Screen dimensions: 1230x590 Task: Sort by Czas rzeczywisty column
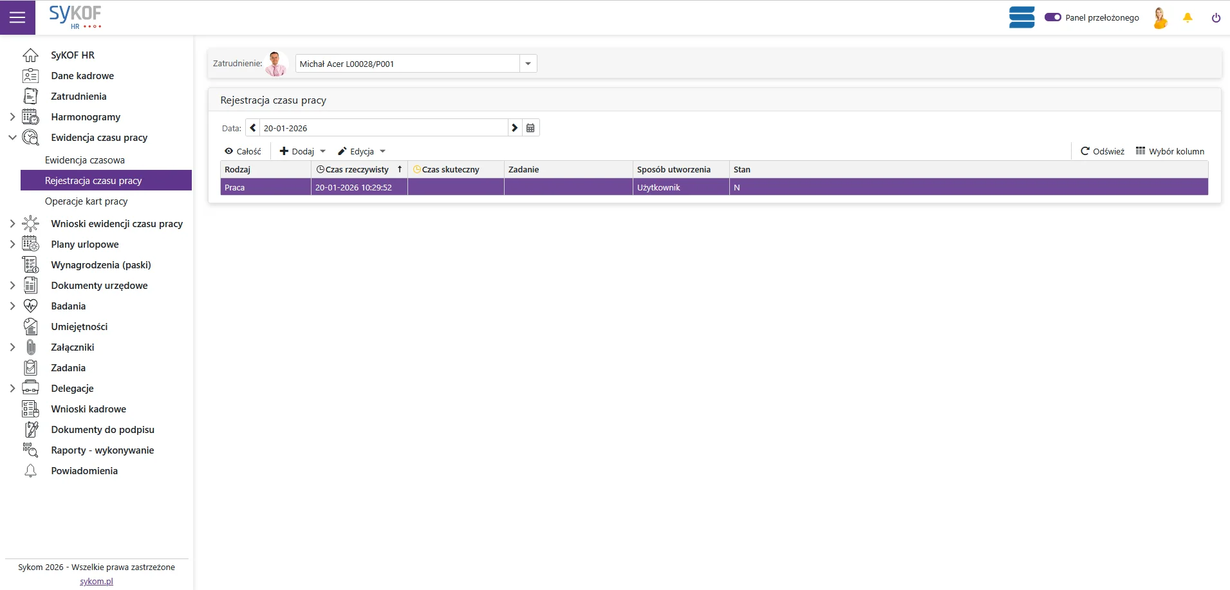pos(358,169)
